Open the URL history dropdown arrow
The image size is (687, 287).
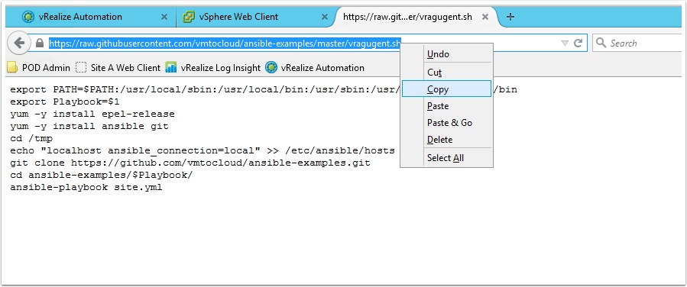coord(565,43)
